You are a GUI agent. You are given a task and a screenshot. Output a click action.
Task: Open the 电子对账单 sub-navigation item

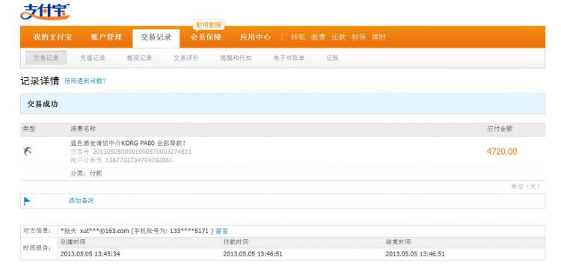[289, 58]
